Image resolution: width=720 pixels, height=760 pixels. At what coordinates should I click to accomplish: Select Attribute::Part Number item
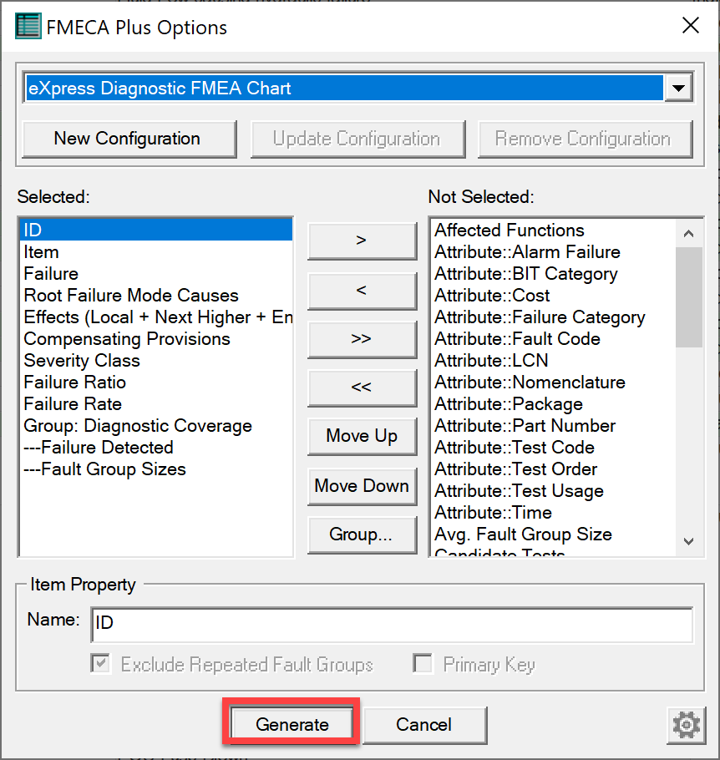point(553,426)
